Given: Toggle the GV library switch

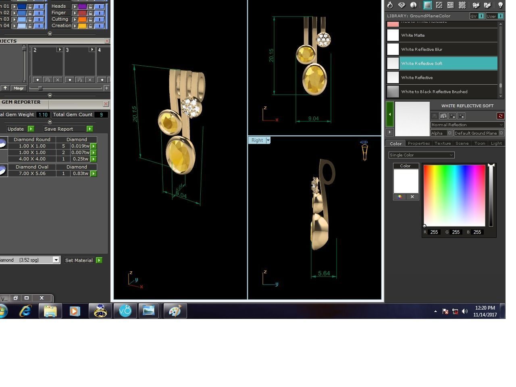Looking at the screenshot, I should click(481, 16).
